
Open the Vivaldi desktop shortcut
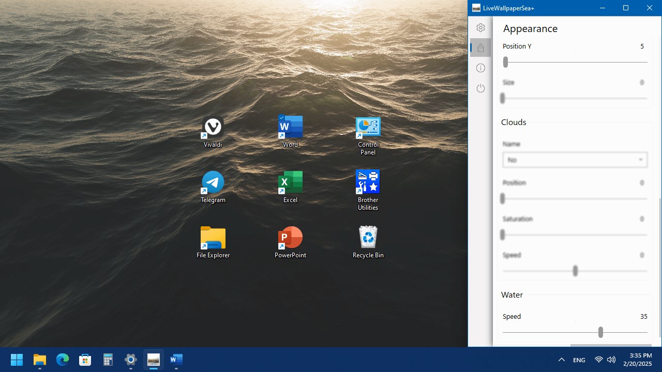pos(213,132)
